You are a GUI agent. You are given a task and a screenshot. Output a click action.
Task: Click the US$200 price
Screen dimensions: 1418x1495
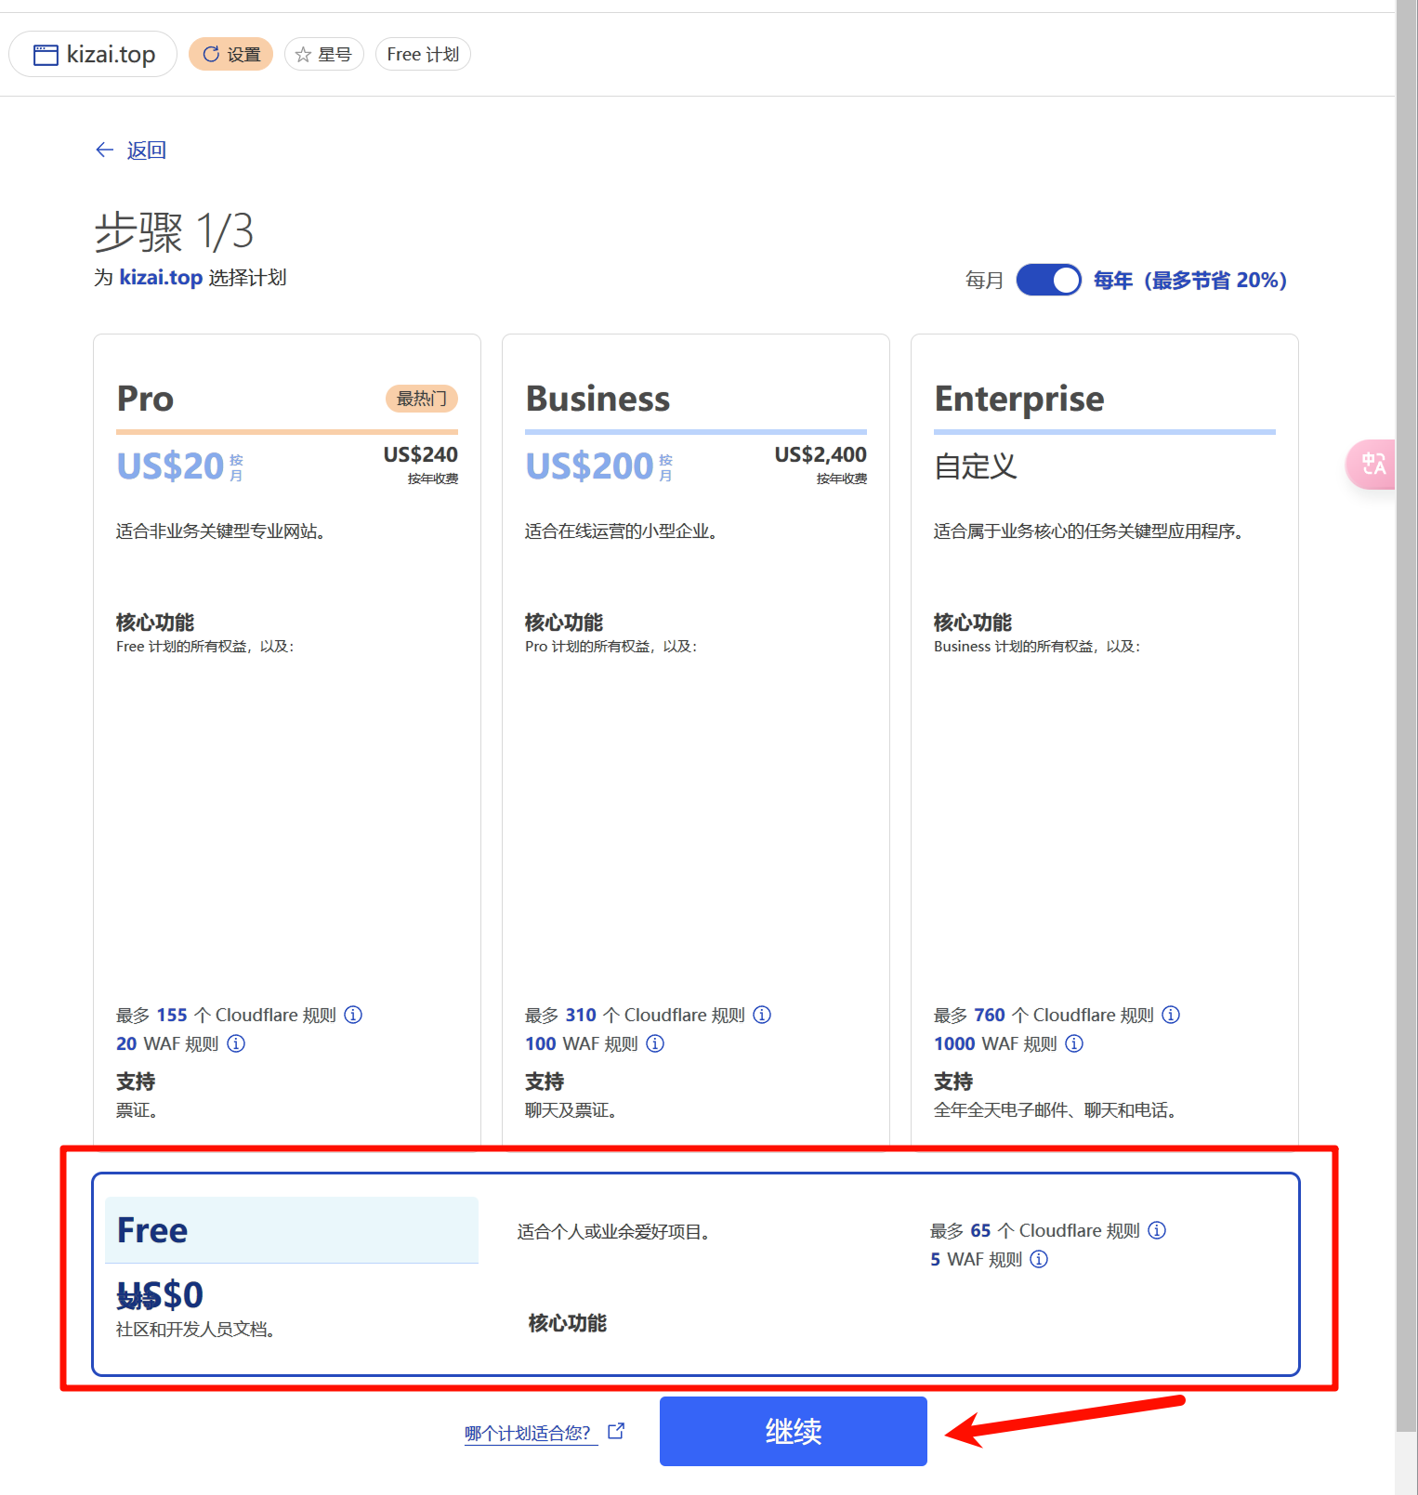(x=589, y=466)
